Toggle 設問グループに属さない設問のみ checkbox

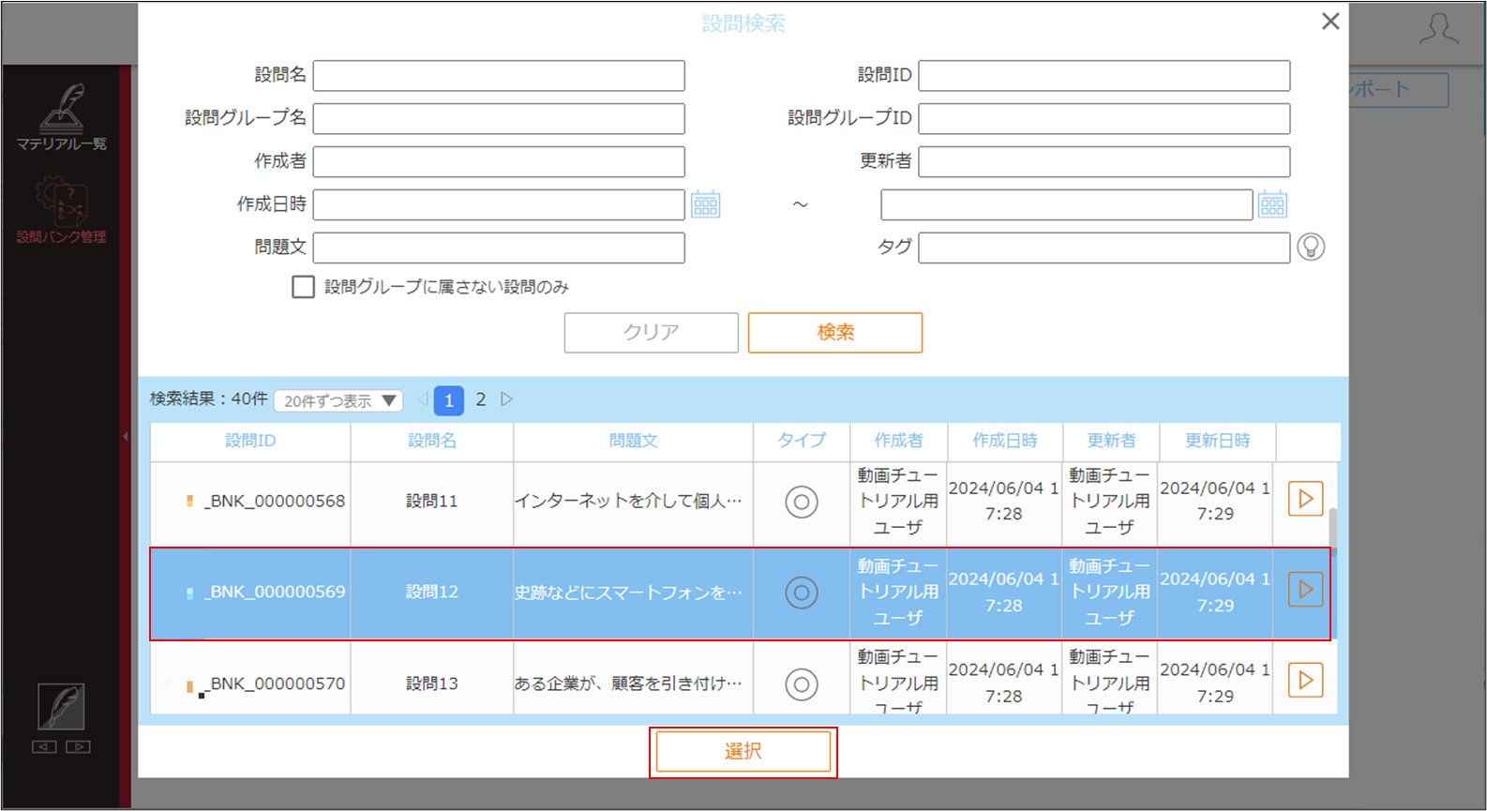pyautogui.click(x=303, y=287)
